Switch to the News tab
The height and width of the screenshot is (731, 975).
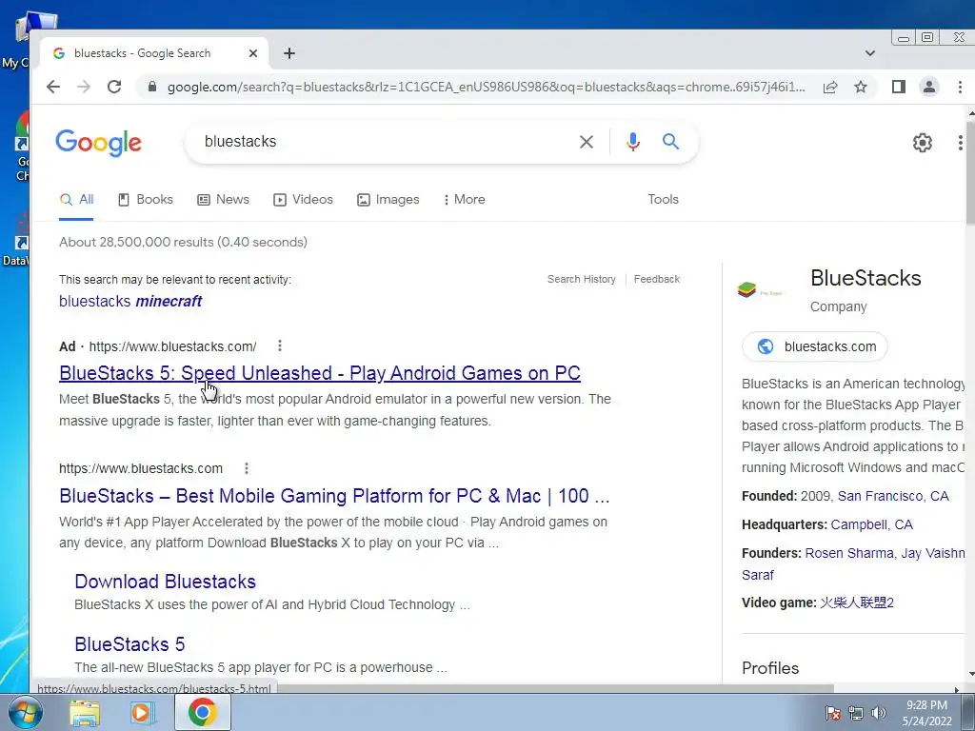(223, 200)
